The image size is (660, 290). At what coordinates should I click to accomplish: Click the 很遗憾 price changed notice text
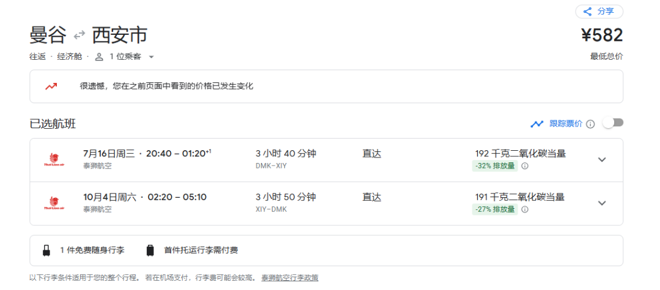coord(167,87)
